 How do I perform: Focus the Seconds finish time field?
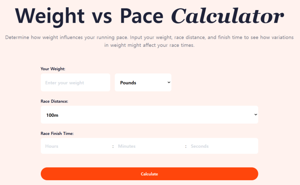coord(222,146)
